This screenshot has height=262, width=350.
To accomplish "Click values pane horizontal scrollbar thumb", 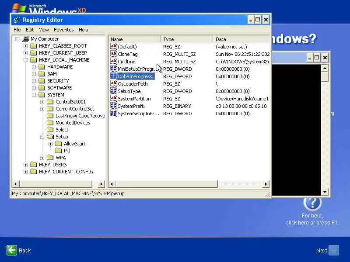I will click(166, 184).
